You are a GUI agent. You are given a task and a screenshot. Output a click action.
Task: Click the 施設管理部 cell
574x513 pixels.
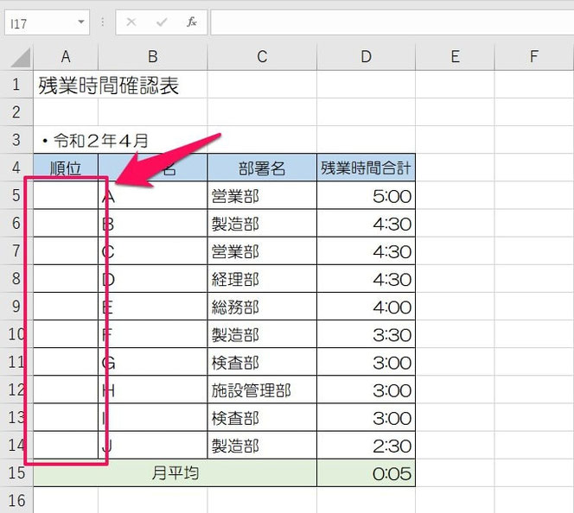(x=262, y=389)
